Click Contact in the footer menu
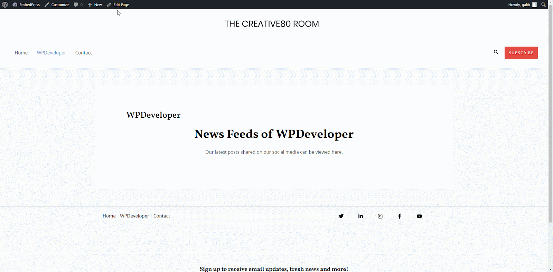The width and height of the screenshot is (553, 272). point(162,216)
